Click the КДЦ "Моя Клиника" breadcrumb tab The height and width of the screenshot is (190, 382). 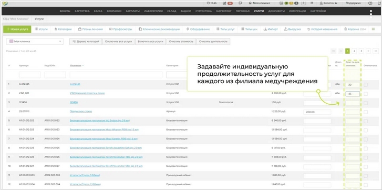click(16, 19)
